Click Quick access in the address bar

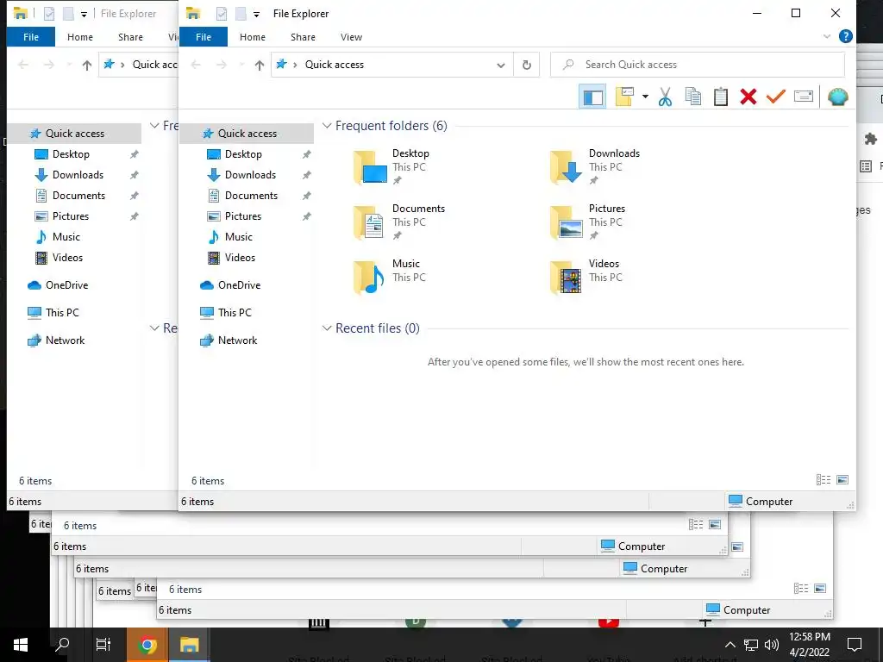click(335, 65)
